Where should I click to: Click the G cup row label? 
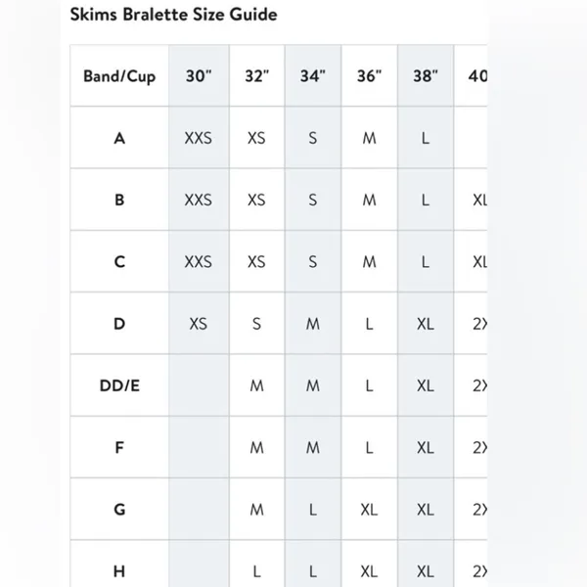[119, 509]
